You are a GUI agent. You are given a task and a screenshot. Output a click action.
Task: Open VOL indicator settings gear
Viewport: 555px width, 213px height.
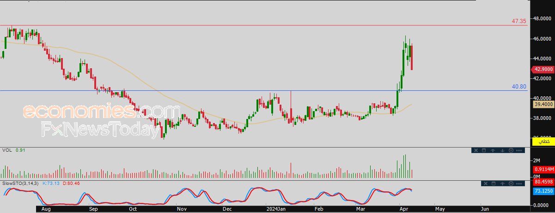tap(511, 150)
